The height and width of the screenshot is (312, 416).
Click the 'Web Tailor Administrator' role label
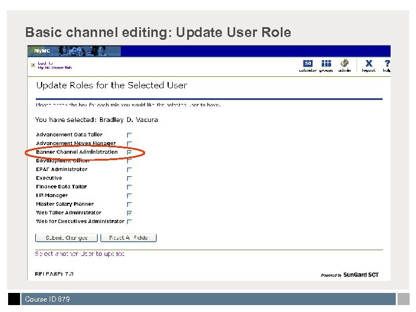pyautogui.click(x=69, y=213)
